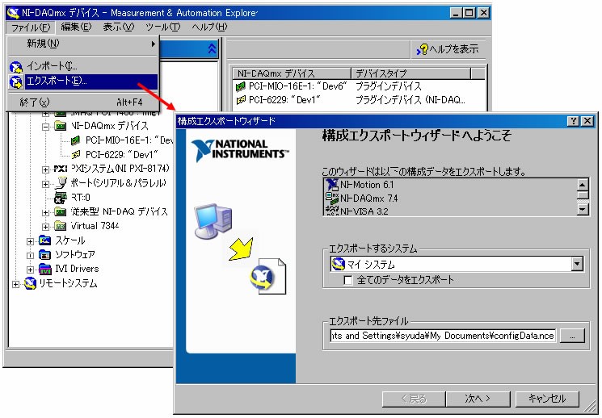The width and height of the screenshot is (602, 418).
Task: Click the スケール scales icon
Action: tap(45, 240)
